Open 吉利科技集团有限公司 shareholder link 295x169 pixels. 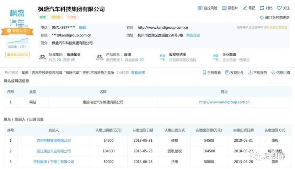[54, 141]
